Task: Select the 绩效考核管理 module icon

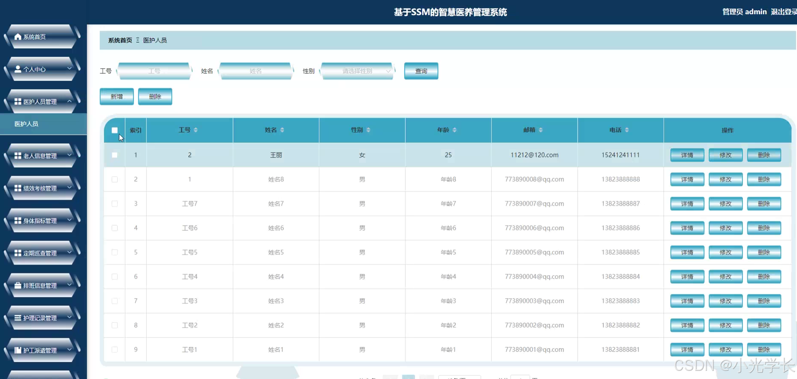Action: [17, 188]
